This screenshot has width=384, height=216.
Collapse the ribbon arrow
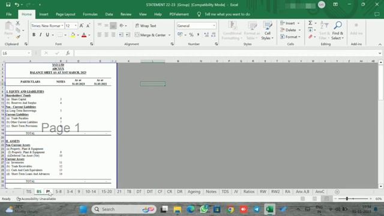coord(380,44)
